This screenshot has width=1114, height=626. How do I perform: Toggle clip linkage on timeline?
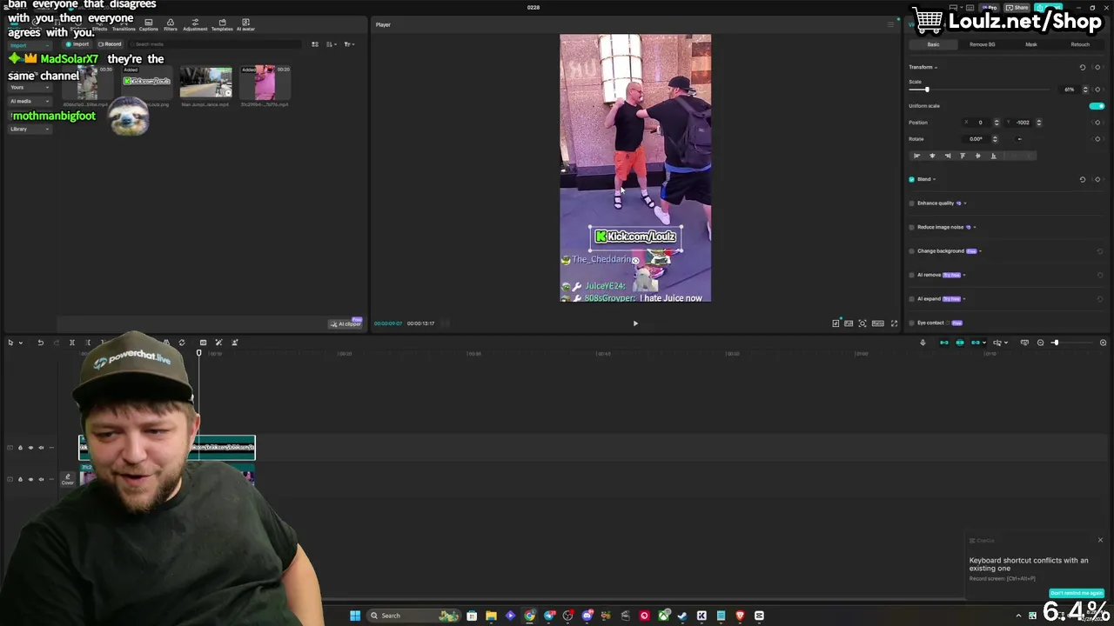[976, 343]
